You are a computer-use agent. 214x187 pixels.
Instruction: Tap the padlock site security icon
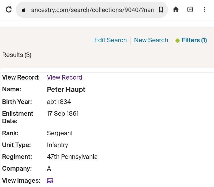[x=24, y=10]
